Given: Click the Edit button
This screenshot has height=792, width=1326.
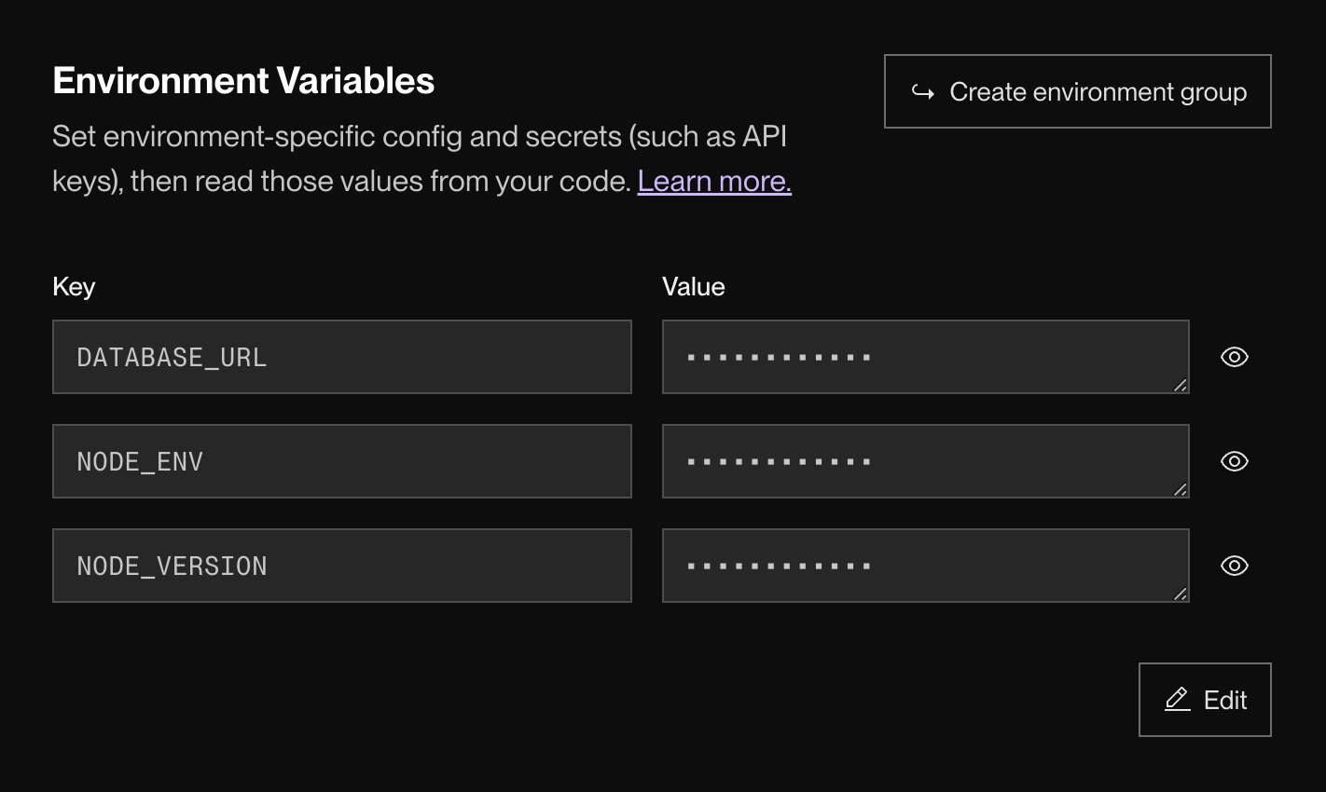Looking at the screenshot, I should 1205,698.
